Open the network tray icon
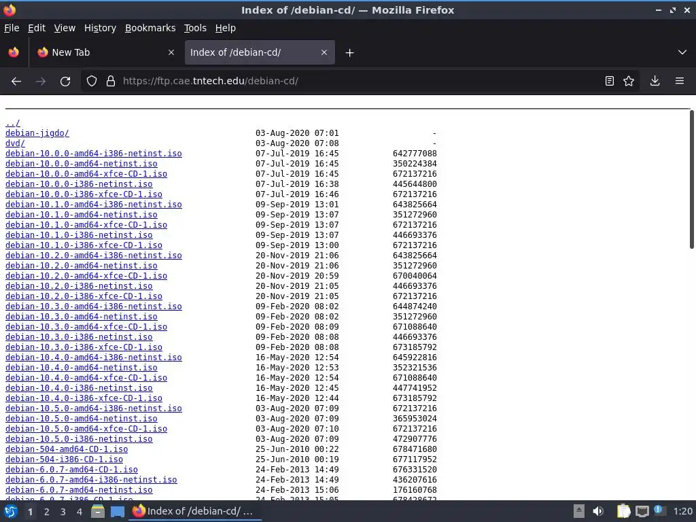Viewport: 696px width, 522px height. click(642, 512)
